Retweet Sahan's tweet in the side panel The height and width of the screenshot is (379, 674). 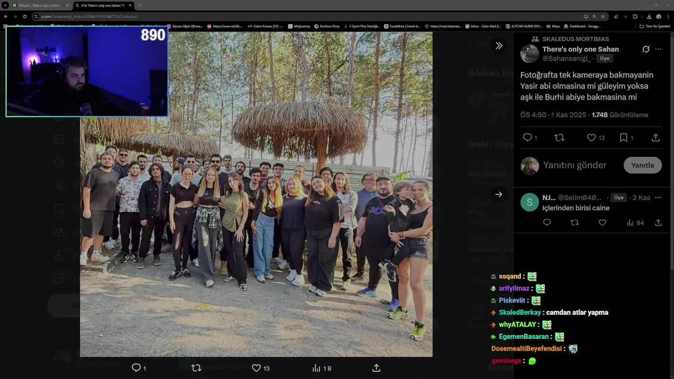559,137
